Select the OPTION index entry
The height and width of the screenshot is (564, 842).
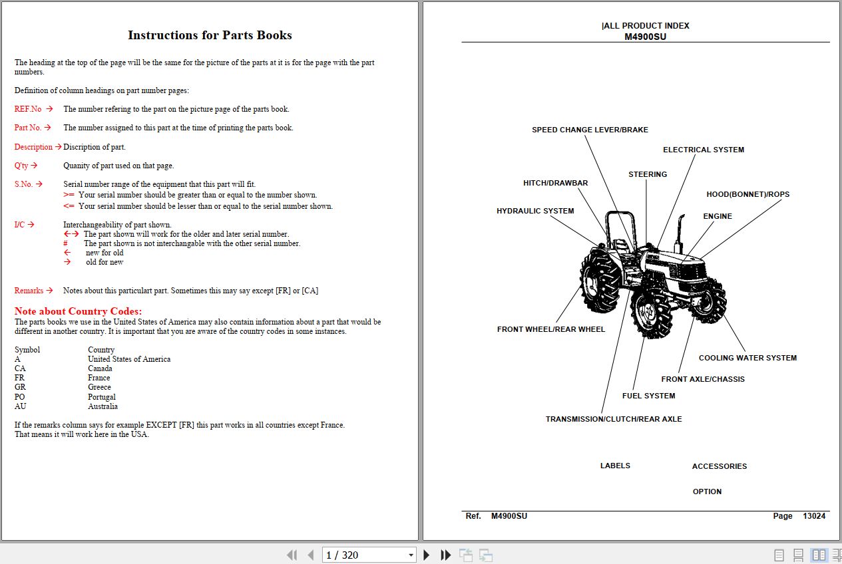pyautogui.click(x=707, y=492)
